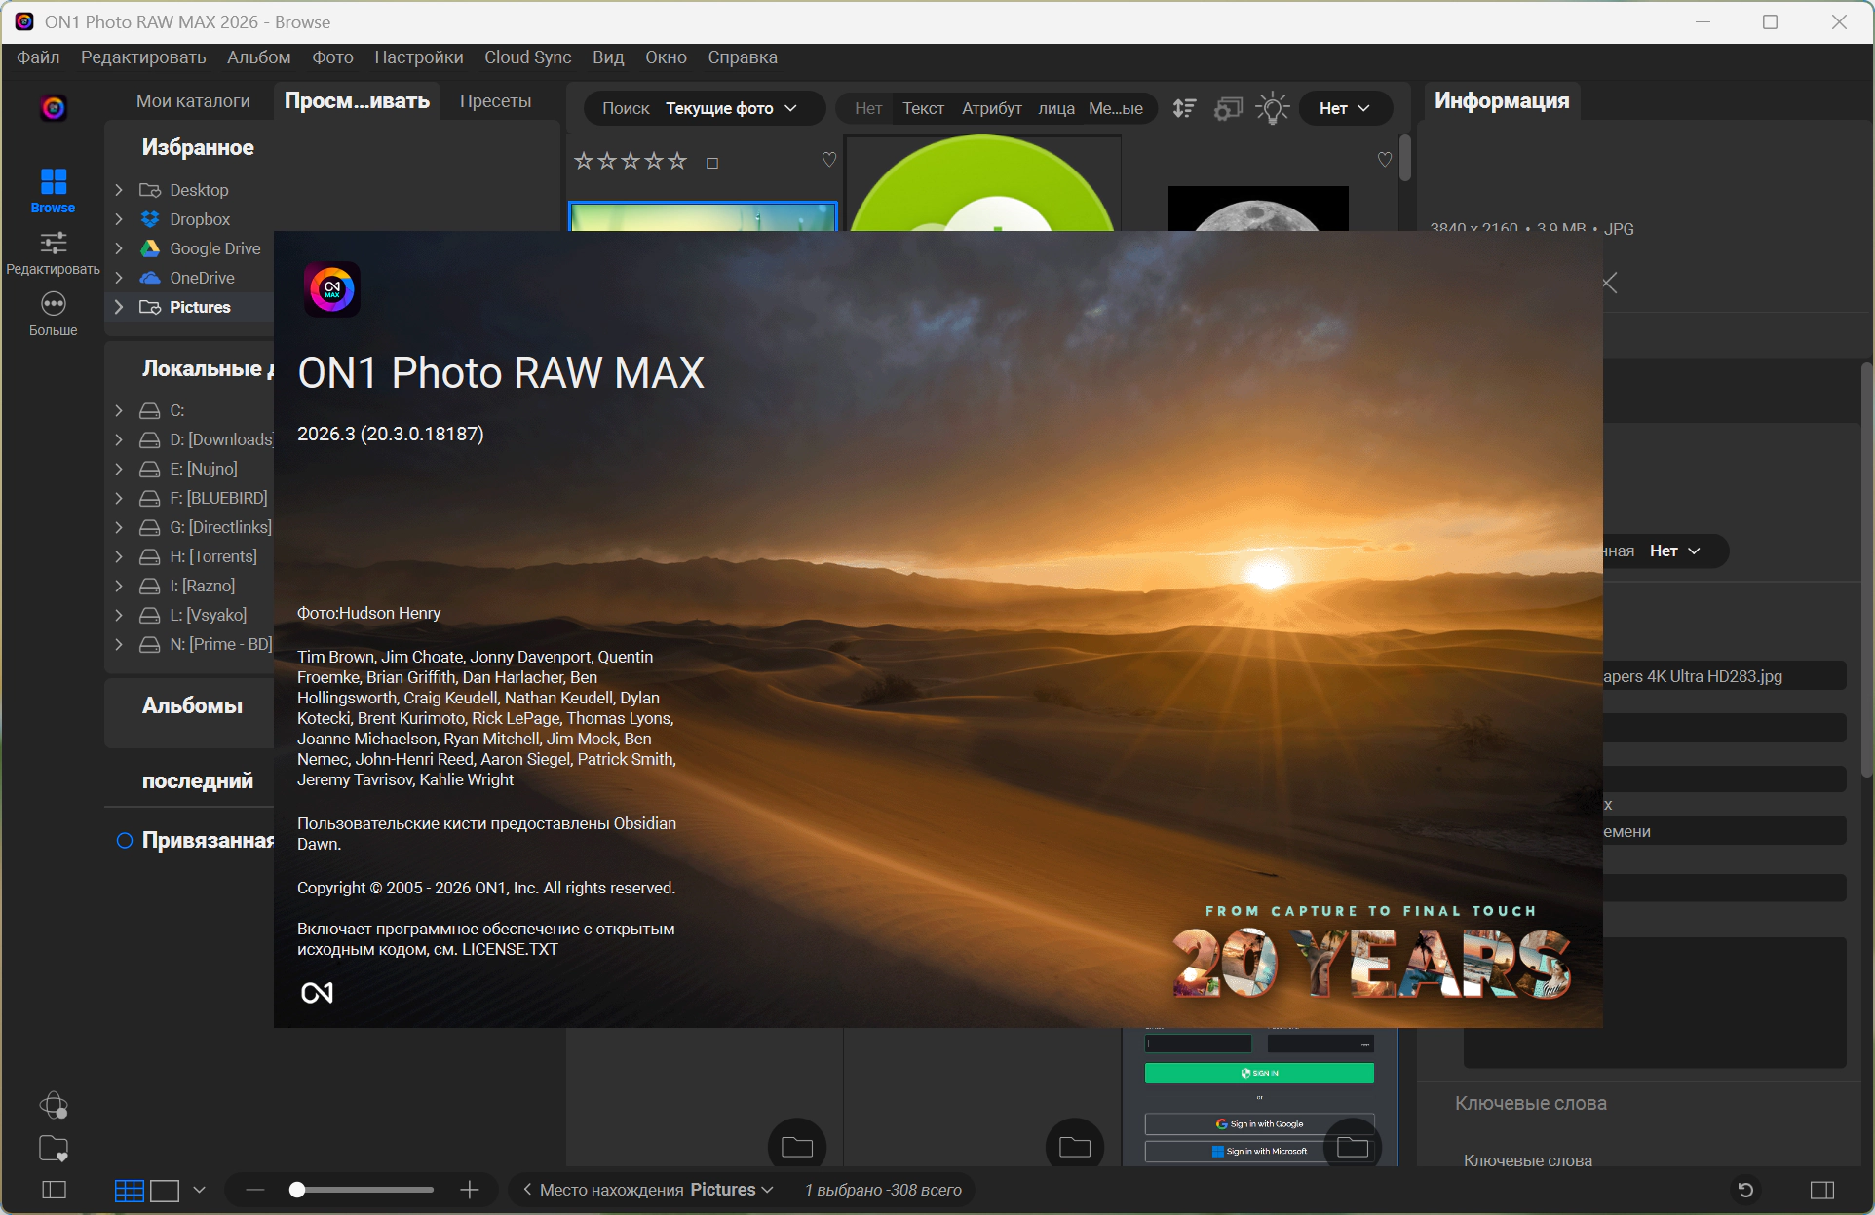Screen dimensions: 1875x1215
Task: Click the More (Больше) ellipsis icon
Action: (x=53, y=305)
